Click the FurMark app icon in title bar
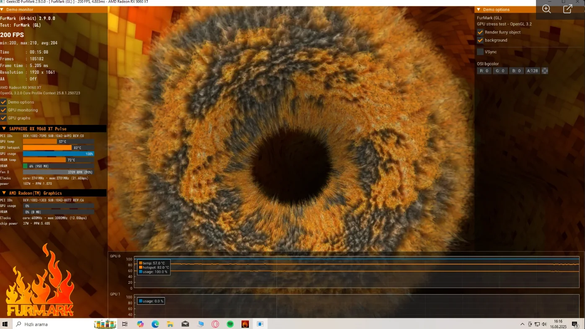This screenshot has width=585, height=329. coord(3,2)
